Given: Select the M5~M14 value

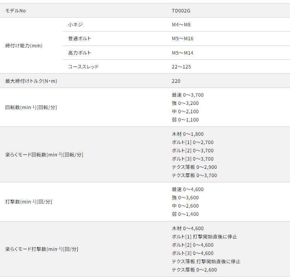Looking at the screenshot, I should pos(183,53).
